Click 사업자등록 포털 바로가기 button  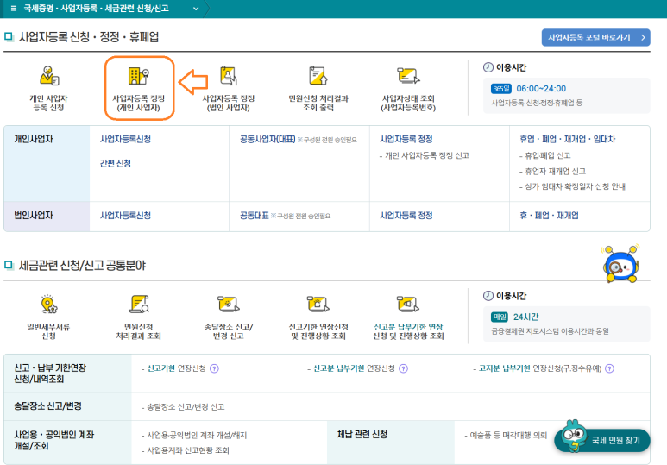click(595, 37)
